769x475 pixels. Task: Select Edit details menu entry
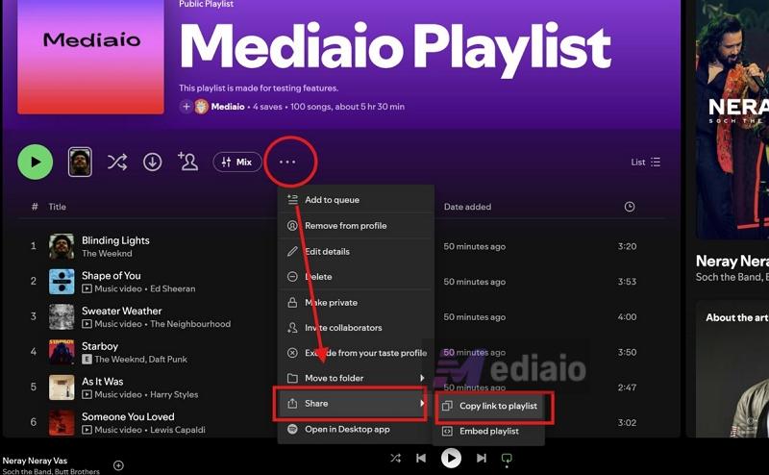[x=356, y=251]
